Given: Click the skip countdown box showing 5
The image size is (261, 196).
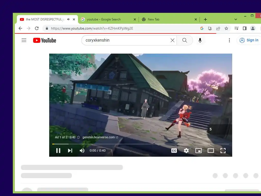Looking at the screenshot, I should coord(219,129).
